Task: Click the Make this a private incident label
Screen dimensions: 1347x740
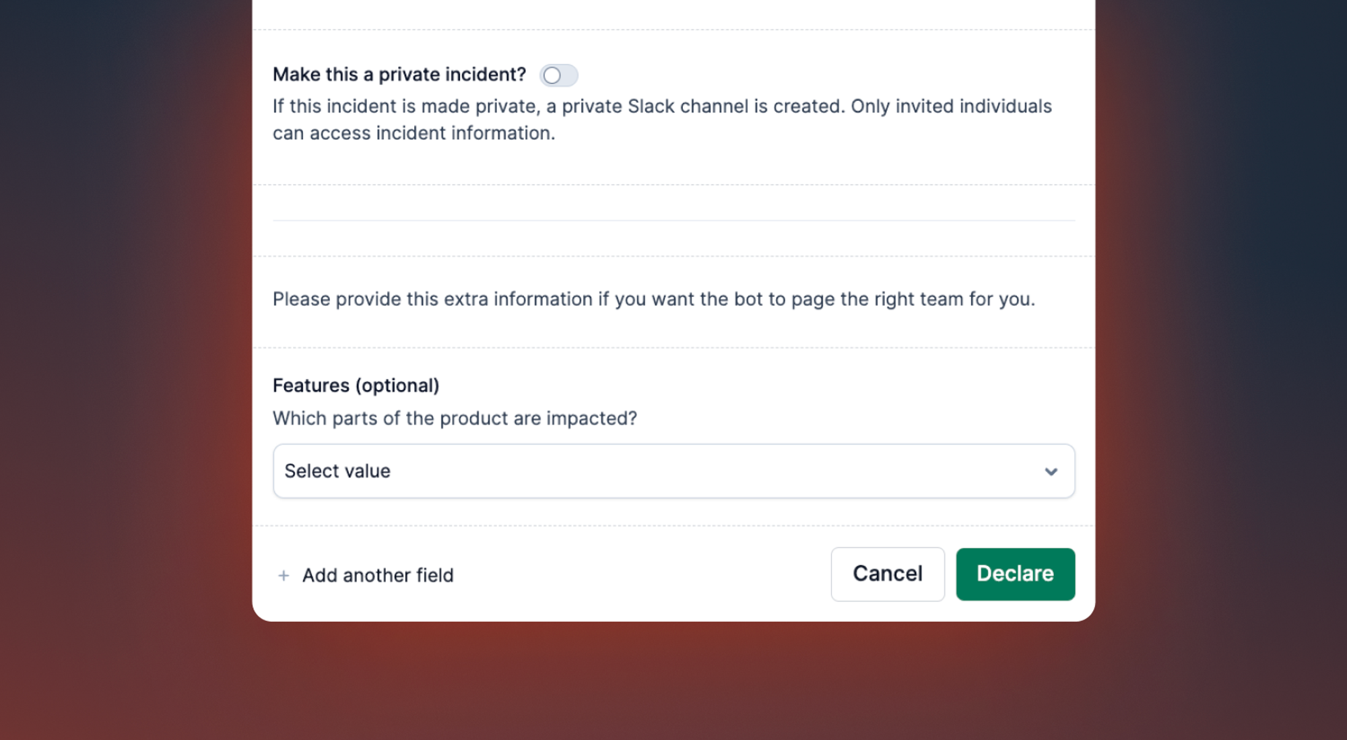Action: [x=399, y=74]
